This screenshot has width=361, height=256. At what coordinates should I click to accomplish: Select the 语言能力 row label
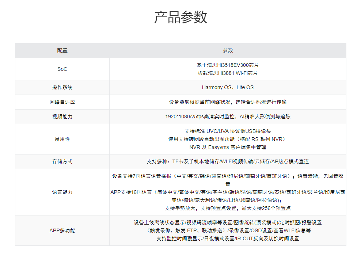(x=62, y=192)
